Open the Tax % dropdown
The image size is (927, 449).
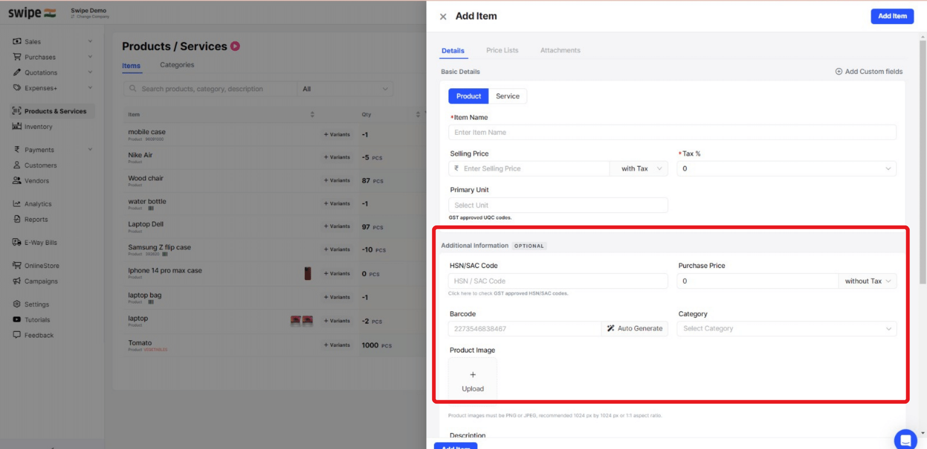point(786,168)
